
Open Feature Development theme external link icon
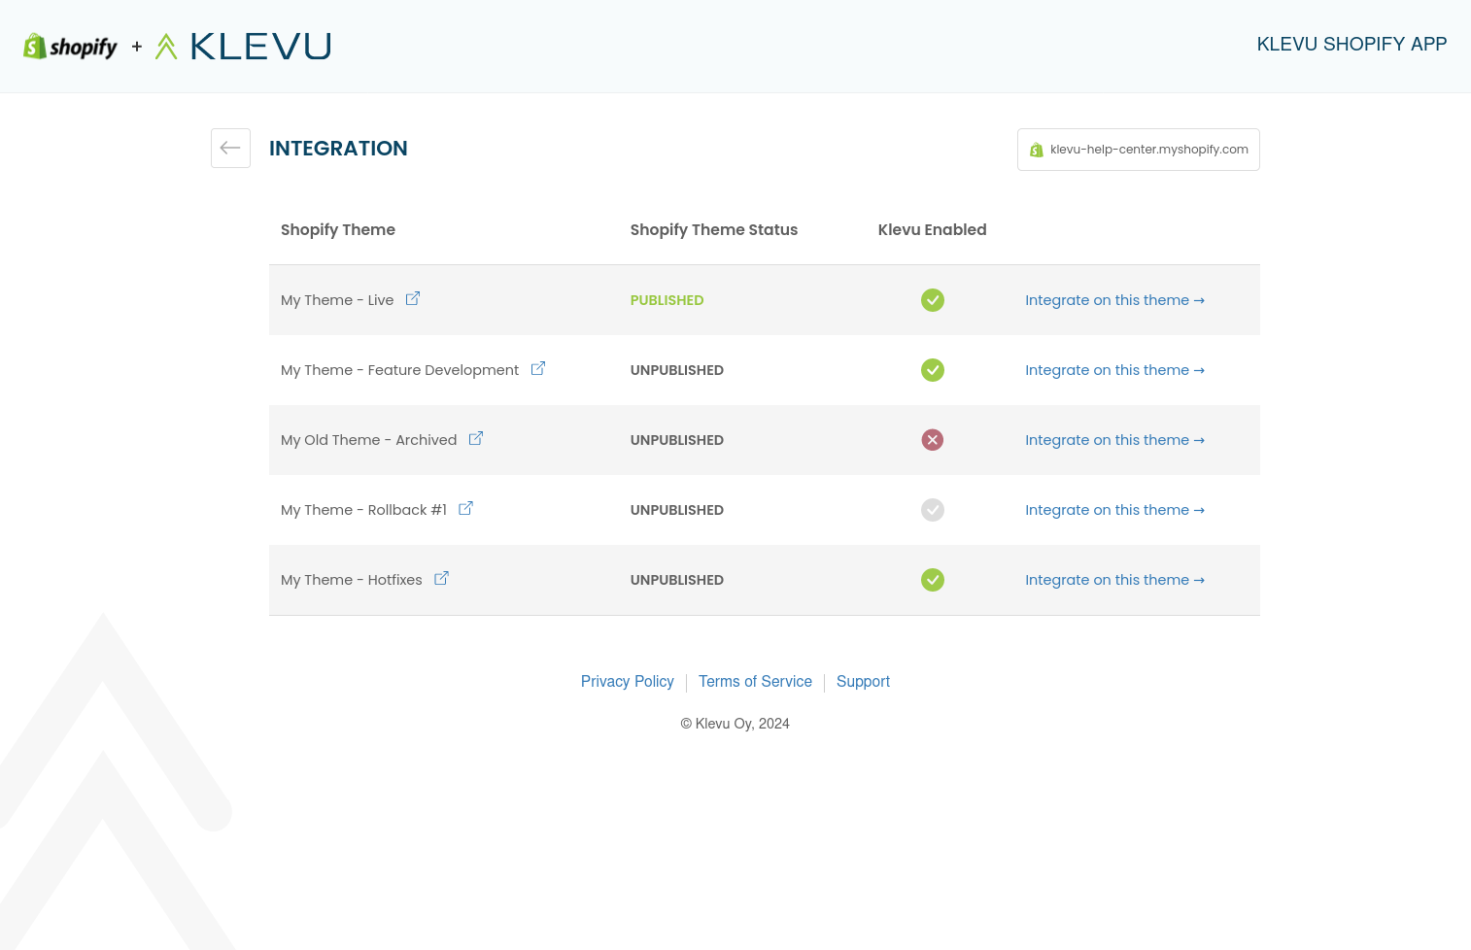[x=538, y=369]
